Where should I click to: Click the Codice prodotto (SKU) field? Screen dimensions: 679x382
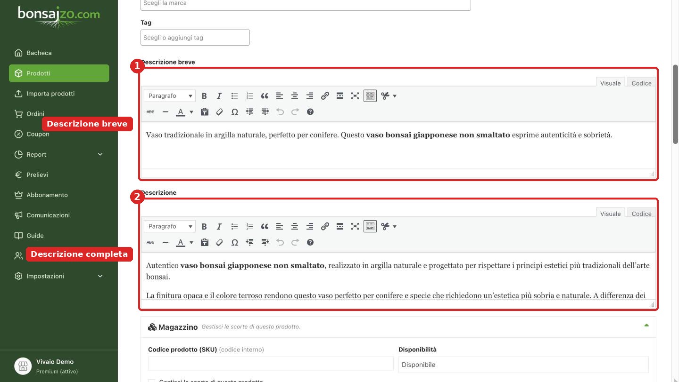pyautogui.click(x=271, y=364)
